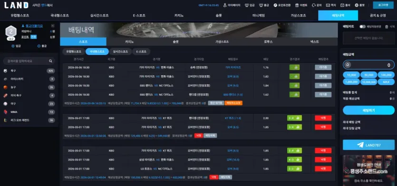Viewport: 397px width, 186px height.
Task: Add 1,000,000 to bet amount
Action: click(x=351, y=82)
